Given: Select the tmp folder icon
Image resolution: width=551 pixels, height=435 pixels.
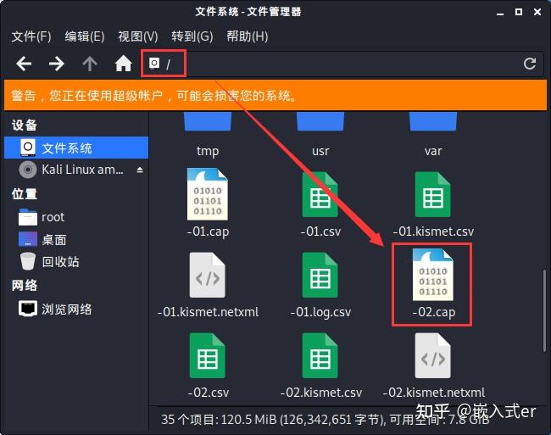Looking at the screenshot, I should 208,121.
